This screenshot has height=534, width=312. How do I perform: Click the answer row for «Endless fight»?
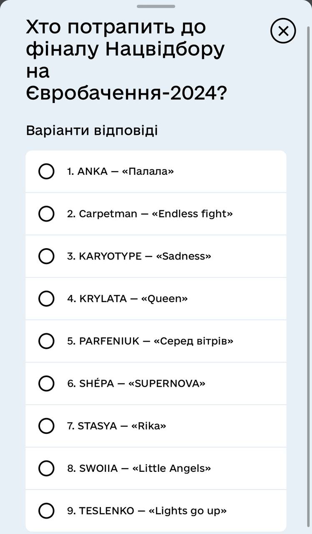pos(156,214)
